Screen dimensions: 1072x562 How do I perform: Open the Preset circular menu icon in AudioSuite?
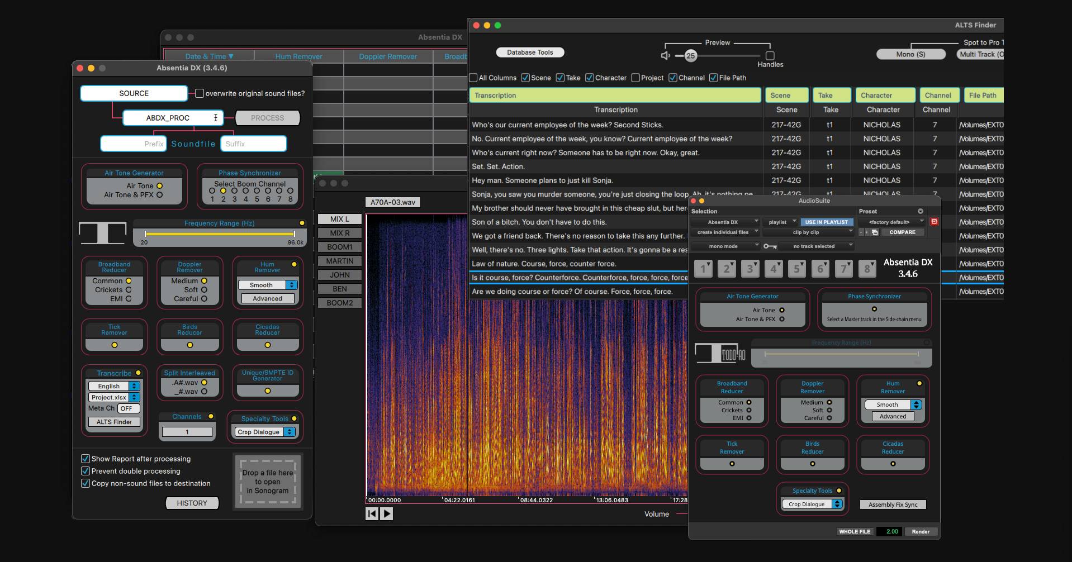pos(921,211)
